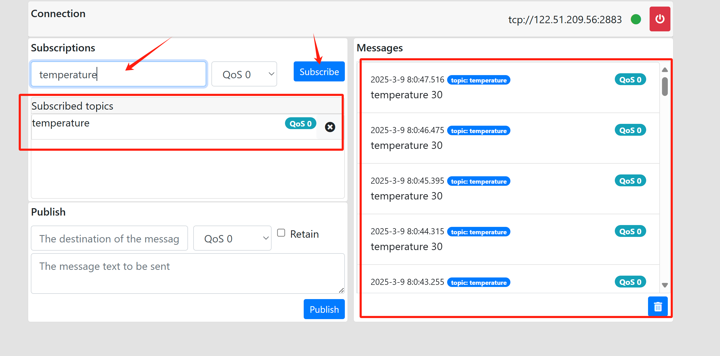Click the QoS 0 badge on the 8:0:44.315 message
The height and width of the screenshot is (356, 720).
(630, 231)
